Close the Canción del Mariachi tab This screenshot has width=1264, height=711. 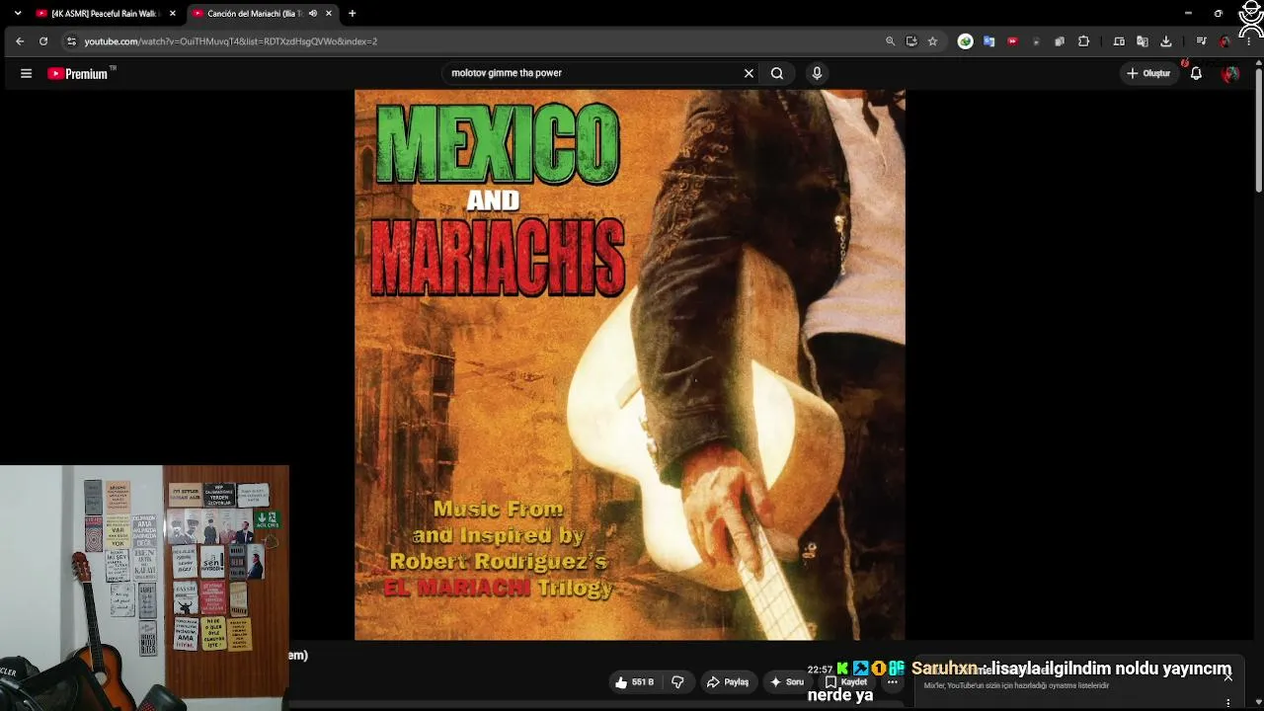(329, 14)
